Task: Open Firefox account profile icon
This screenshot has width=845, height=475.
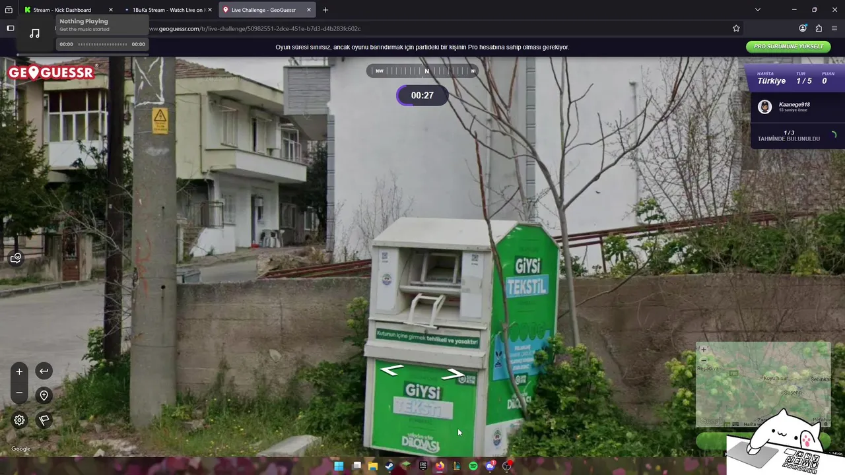Action: [x=803, y=28]
